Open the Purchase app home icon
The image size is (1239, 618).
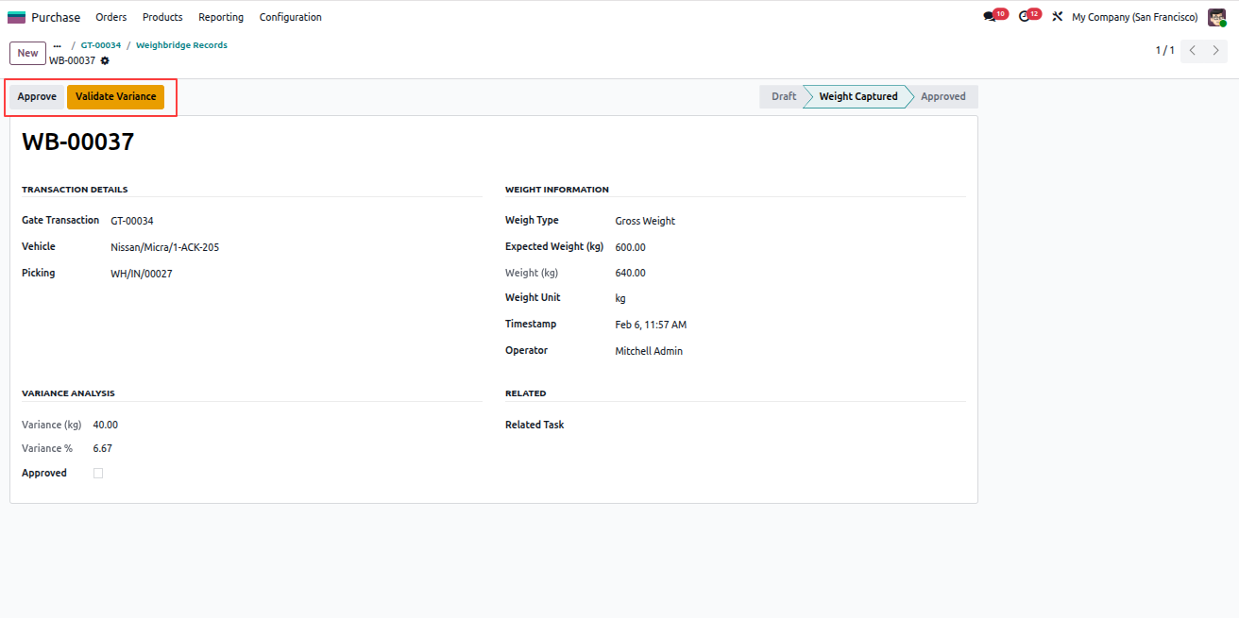(17, 17)
